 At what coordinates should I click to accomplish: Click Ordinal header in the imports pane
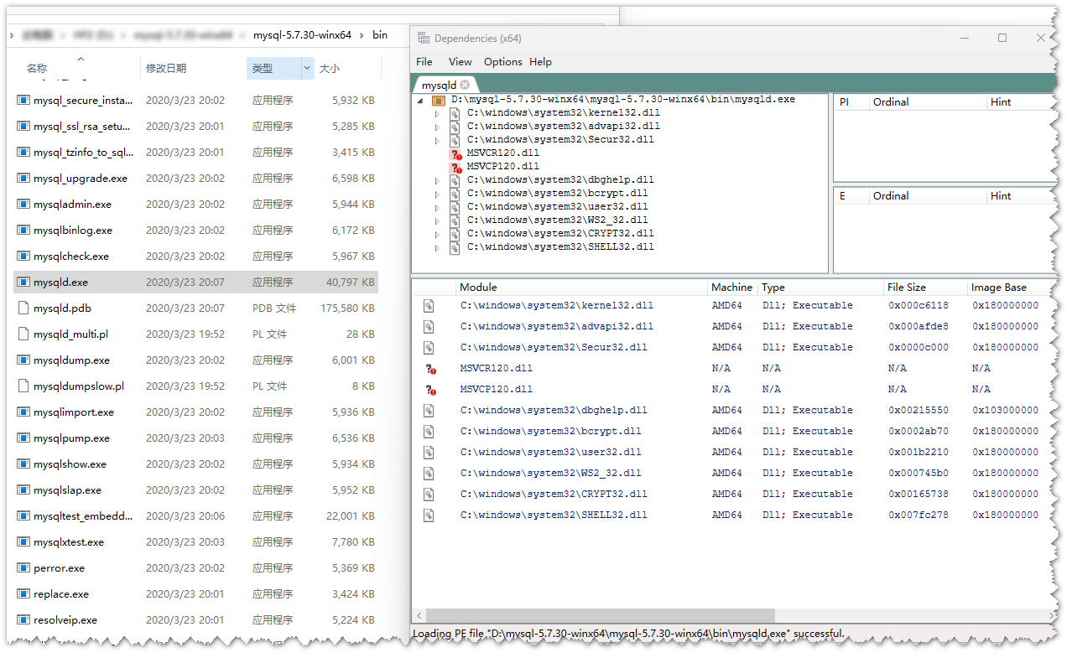[891, 102]
